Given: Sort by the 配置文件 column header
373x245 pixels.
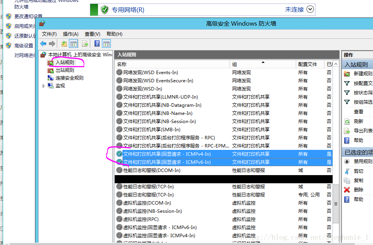Looking at the screenshot, I should (310, 64).
